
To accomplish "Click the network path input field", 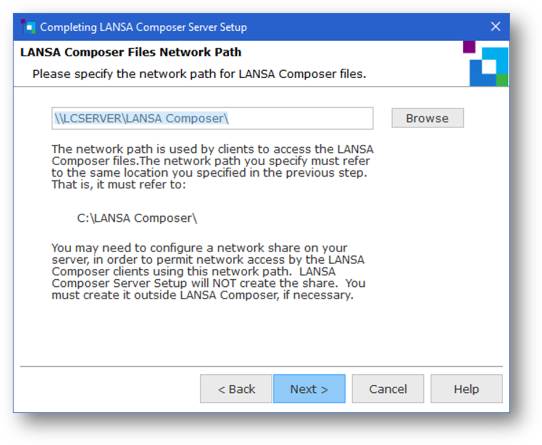I will click(212, 118).
